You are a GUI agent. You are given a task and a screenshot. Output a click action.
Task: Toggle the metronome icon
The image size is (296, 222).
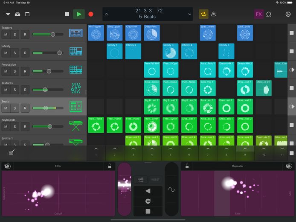(214, 14)
